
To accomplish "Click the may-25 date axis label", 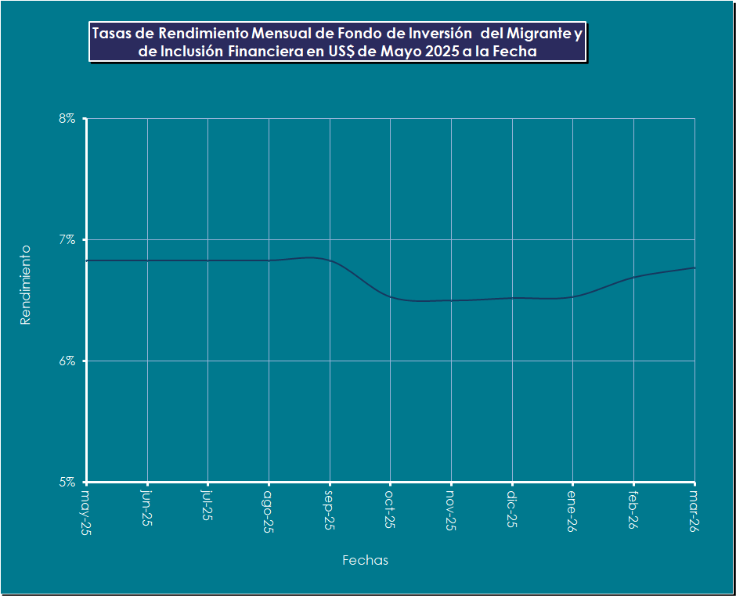I will click(85, 510).
